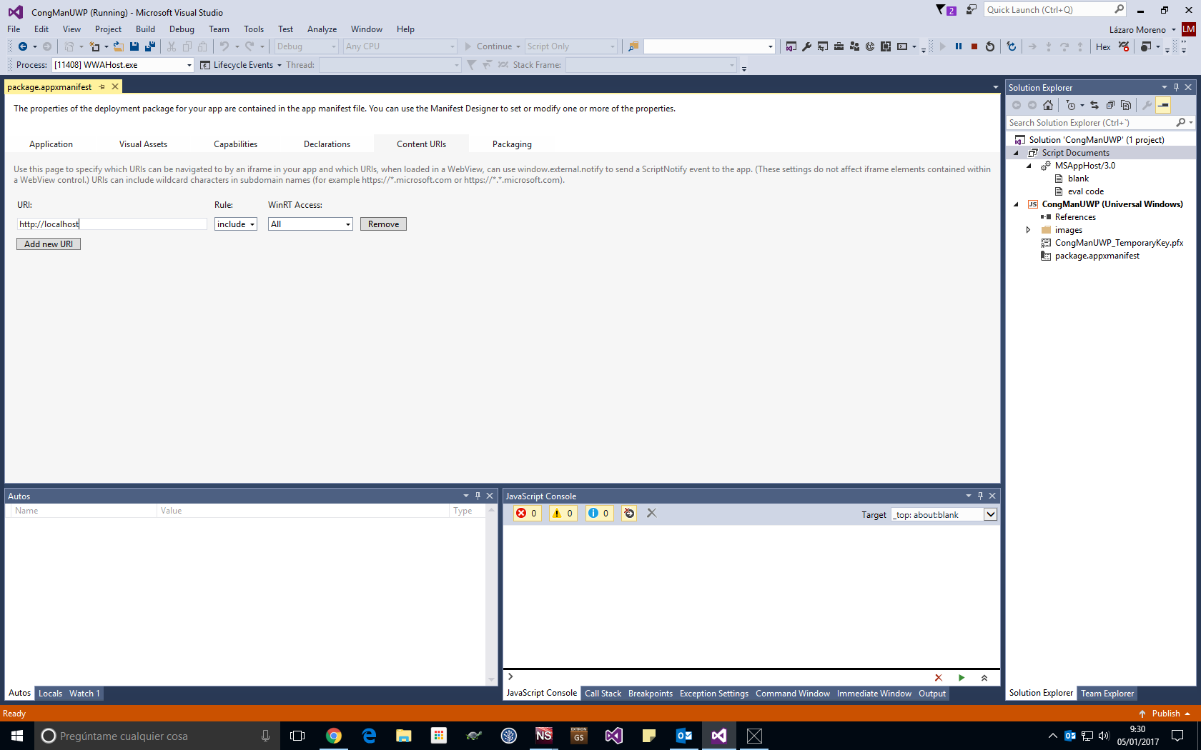
Task: Open the notifications flag icon
Action: coord(945,10)
